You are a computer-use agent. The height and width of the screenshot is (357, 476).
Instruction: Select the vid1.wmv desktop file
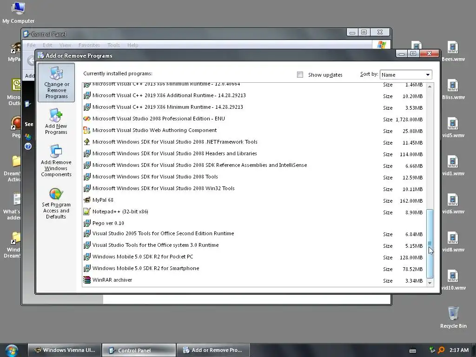click(x=453, y=166)
